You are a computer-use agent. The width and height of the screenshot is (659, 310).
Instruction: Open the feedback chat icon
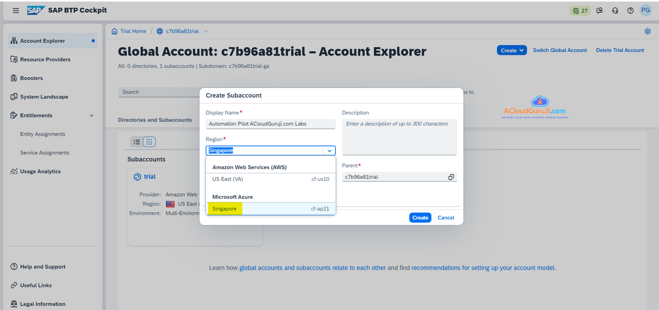(x=599, y=10)
